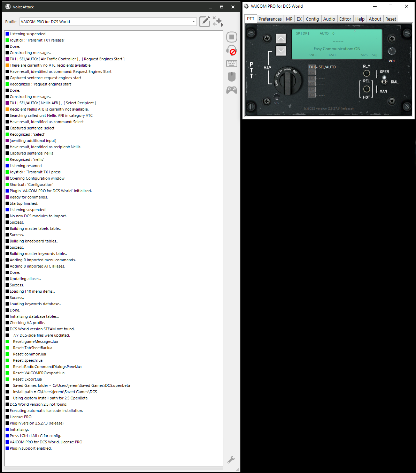416x473 pixels.
Task: Open the Help tab
Action: [x=360, y=19]
